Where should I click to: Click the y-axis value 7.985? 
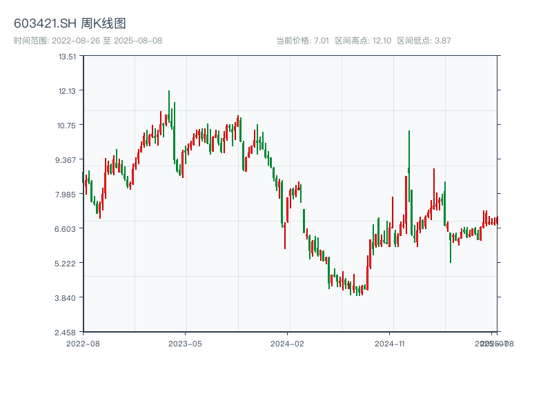66,195
